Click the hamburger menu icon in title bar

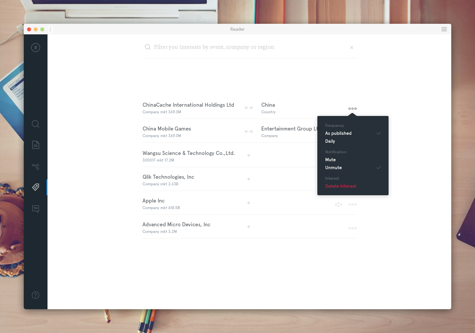coord(444,29)
